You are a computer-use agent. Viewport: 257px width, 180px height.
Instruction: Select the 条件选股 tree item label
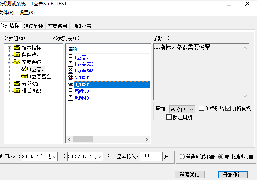[31, 55]
